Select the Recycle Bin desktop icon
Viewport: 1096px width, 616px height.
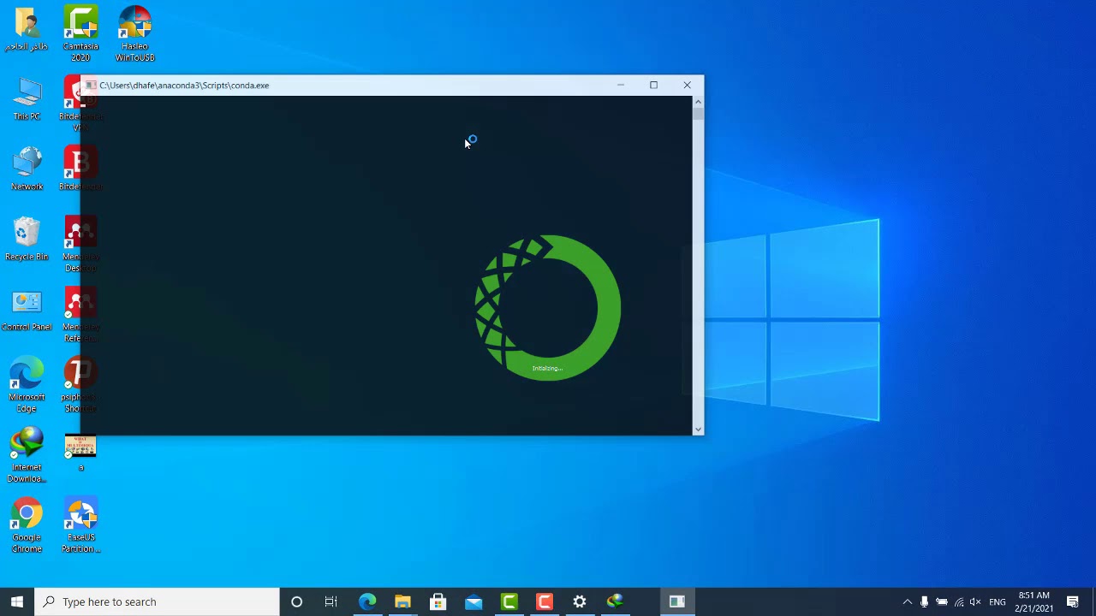pos(27,240)
